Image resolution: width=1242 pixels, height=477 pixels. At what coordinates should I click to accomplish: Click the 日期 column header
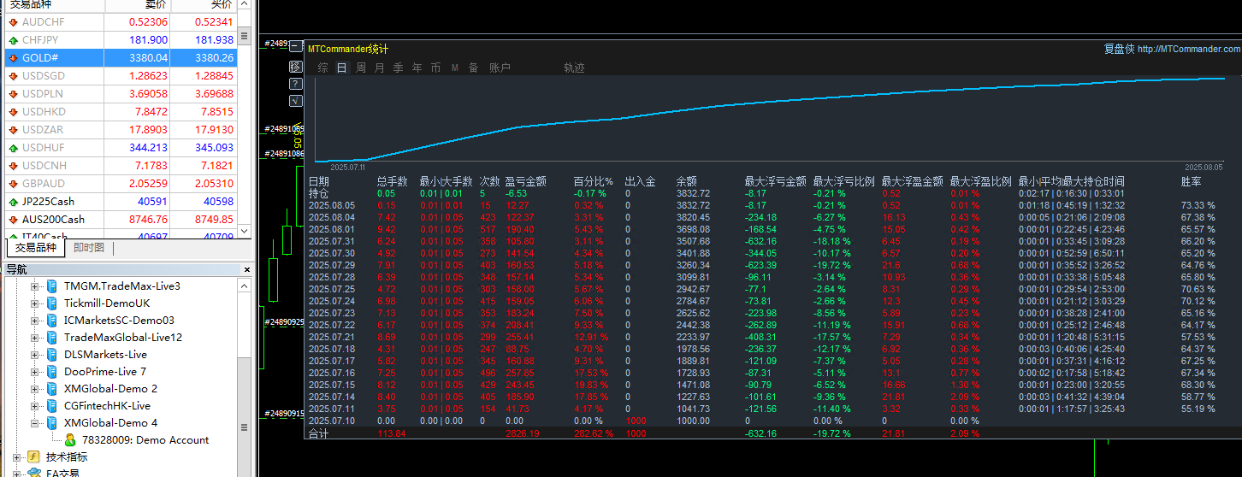[x=318, y=181]
